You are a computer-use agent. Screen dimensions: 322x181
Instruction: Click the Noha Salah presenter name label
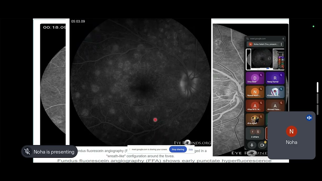pyautogui.click(x=266, y=44)
